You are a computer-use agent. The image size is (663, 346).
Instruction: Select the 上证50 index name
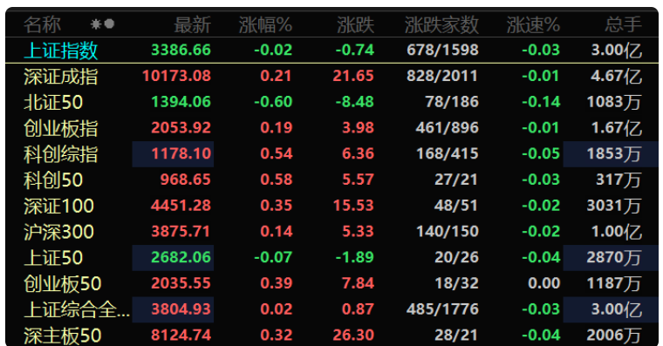click(x=53, y=258)
